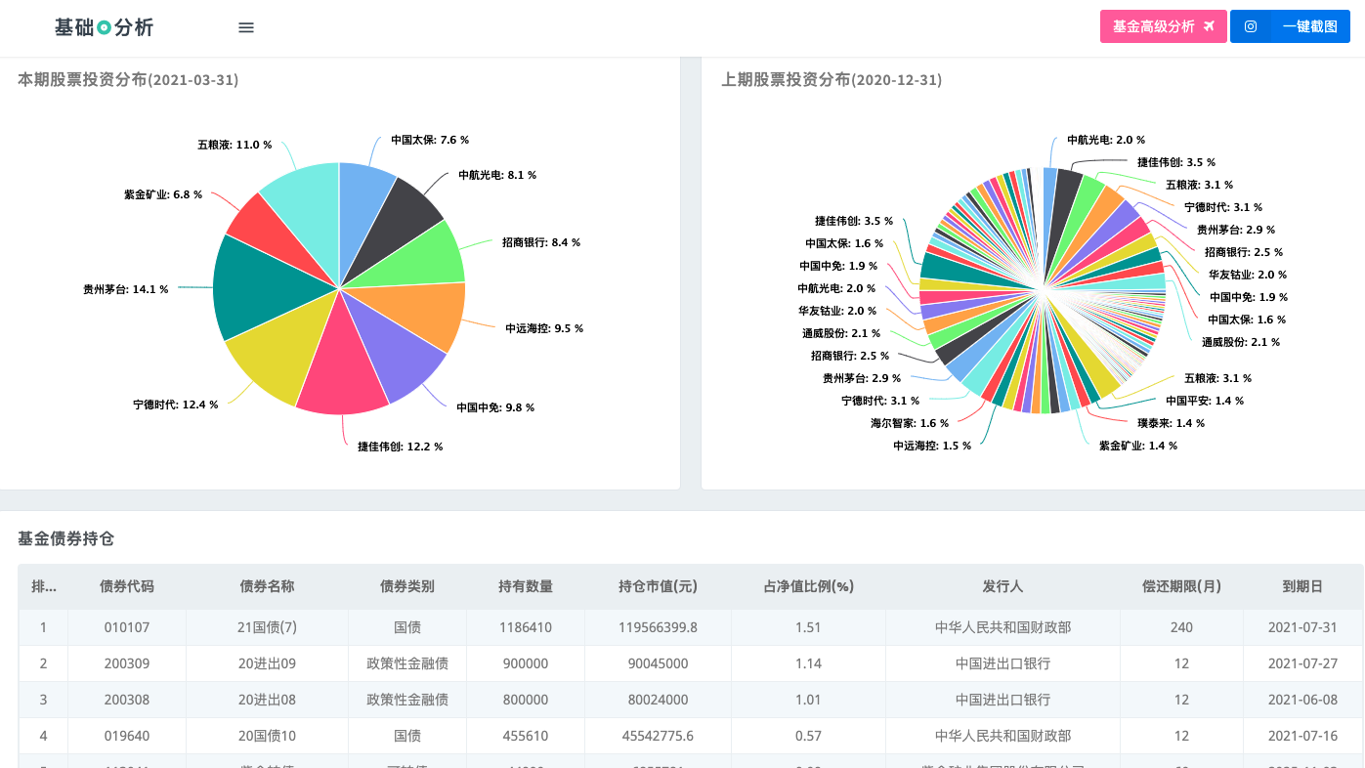Viewport: 1365px width, 768px height.
Task: Click repayment term 240
Action: point(1181,627)
